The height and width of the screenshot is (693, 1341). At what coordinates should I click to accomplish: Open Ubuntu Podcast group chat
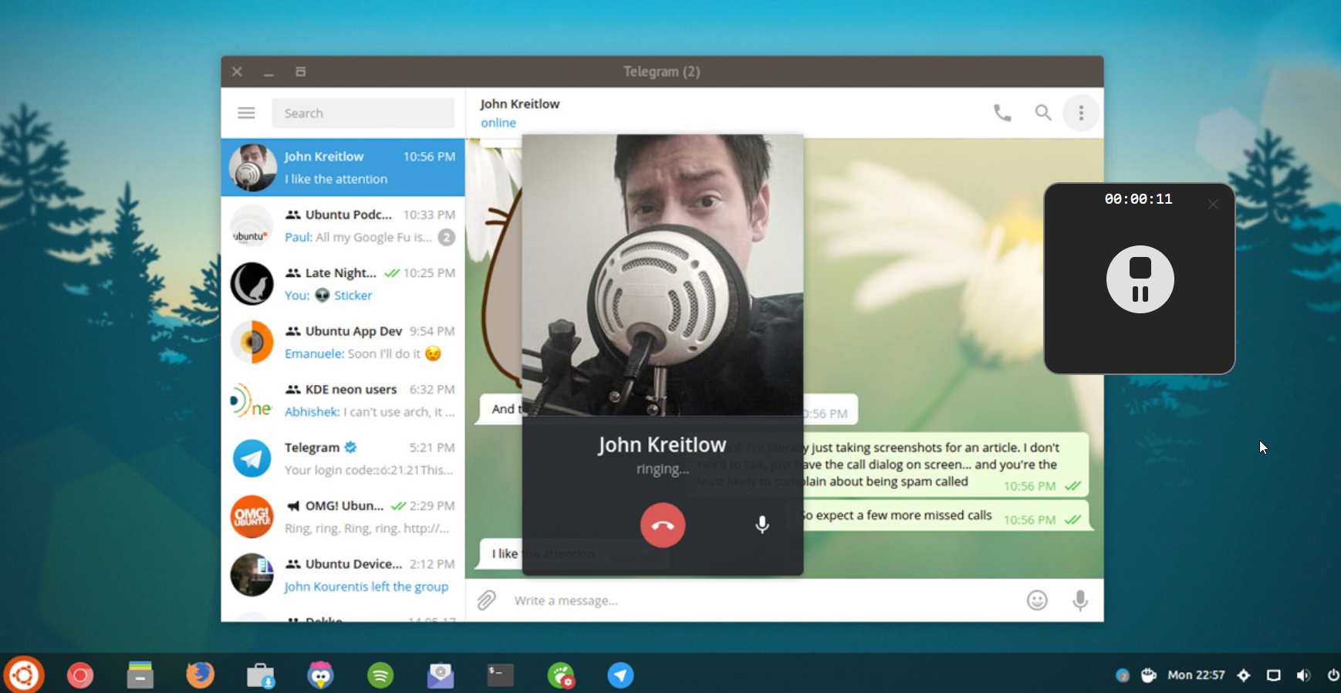point(343,225)
